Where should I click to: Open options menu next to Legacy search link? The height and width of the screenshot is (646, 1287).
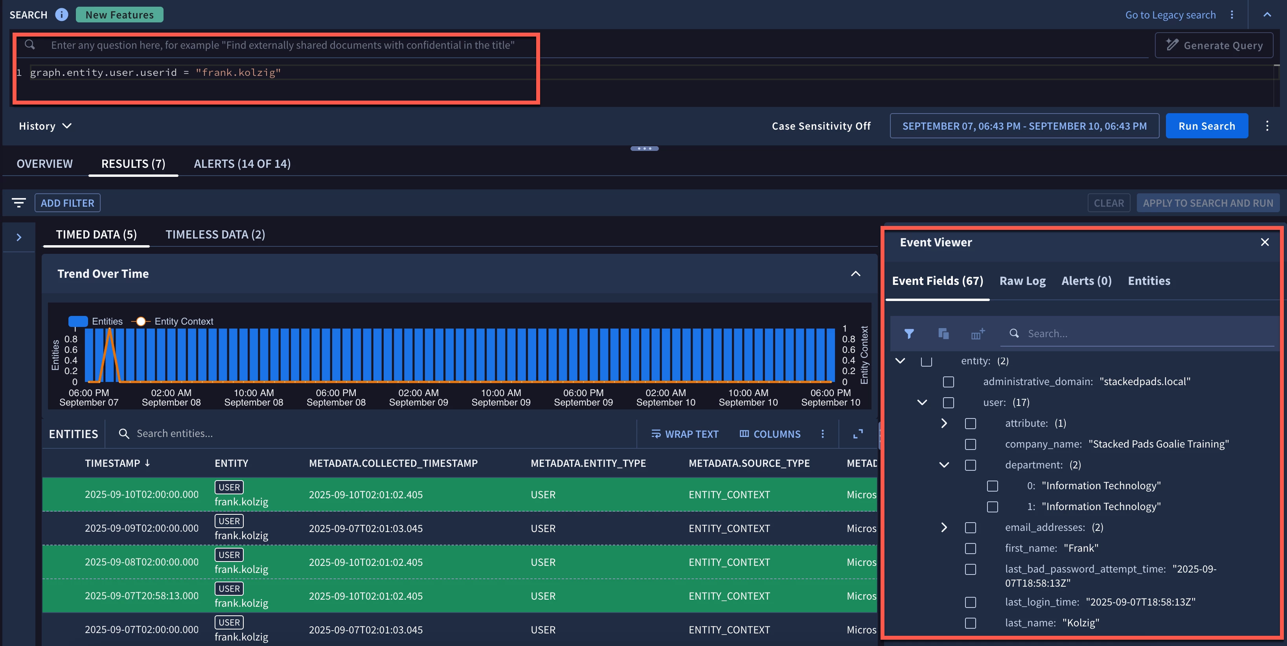[x=1232, y=15]
